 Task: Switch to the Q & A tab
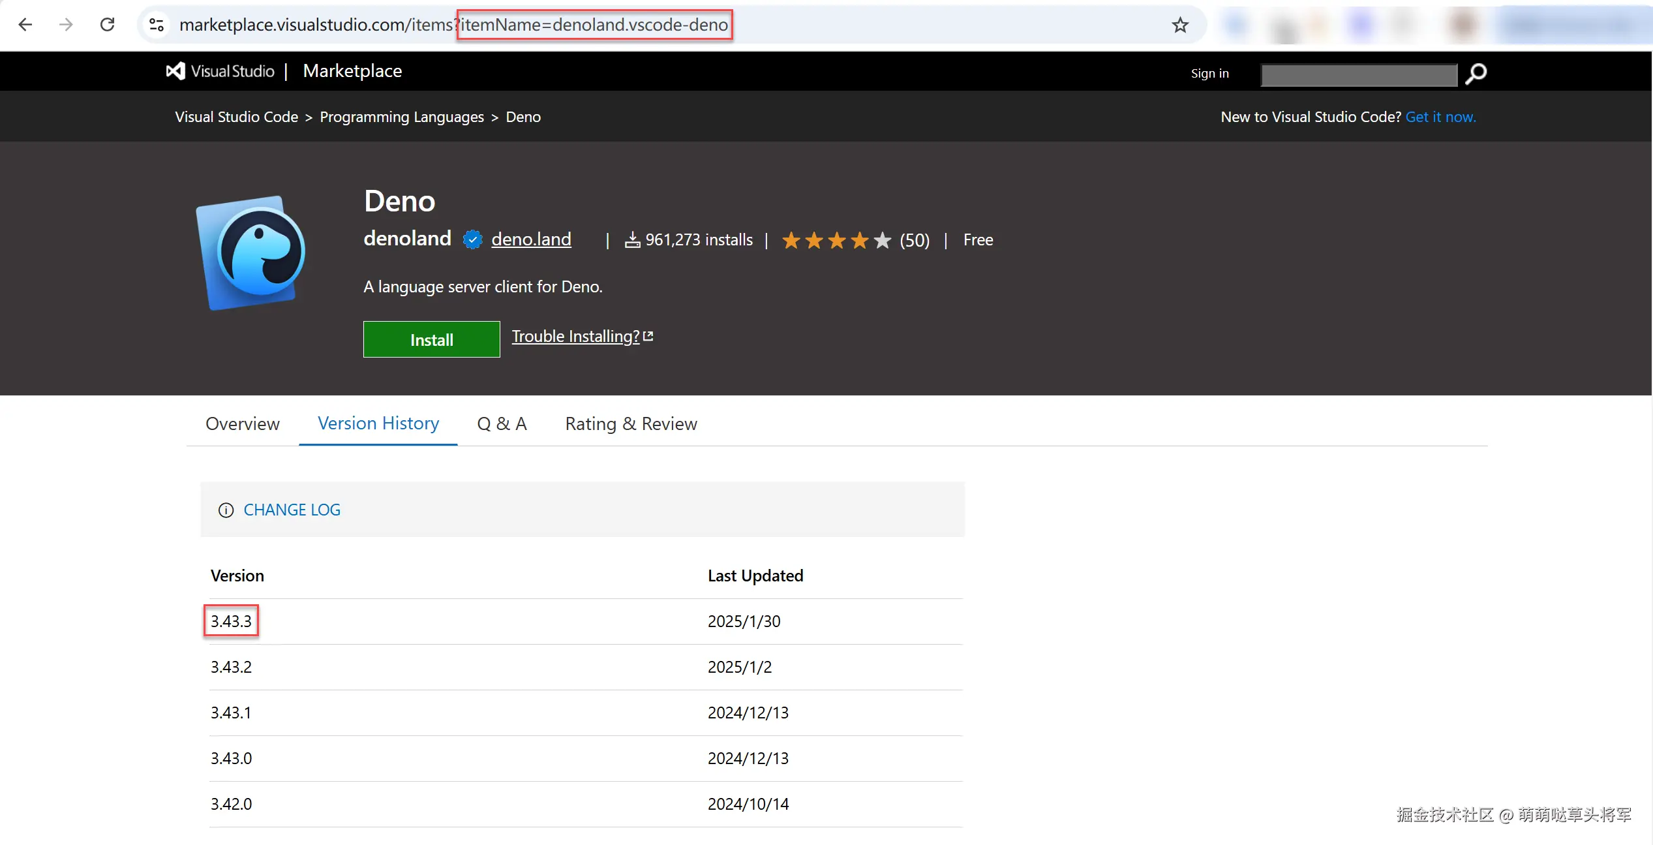click(502, 424)
